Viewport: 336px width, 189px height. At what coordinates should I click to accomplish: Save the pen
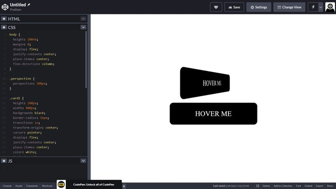point(234,7)
